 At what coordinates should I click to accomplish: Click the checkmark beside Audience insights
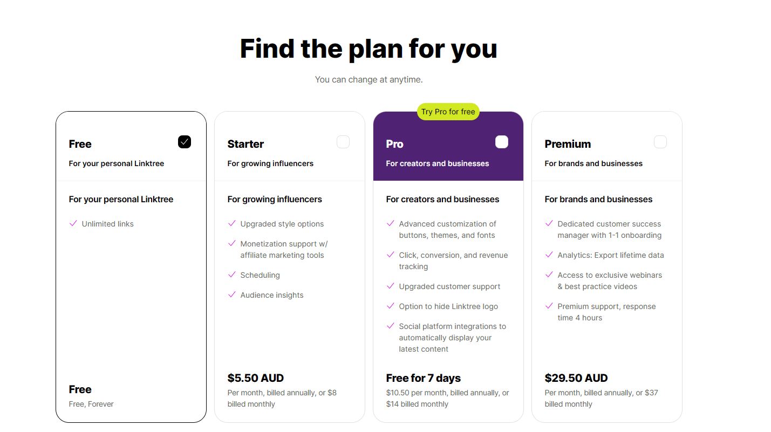pyautogui.click(x=232, y=294)
